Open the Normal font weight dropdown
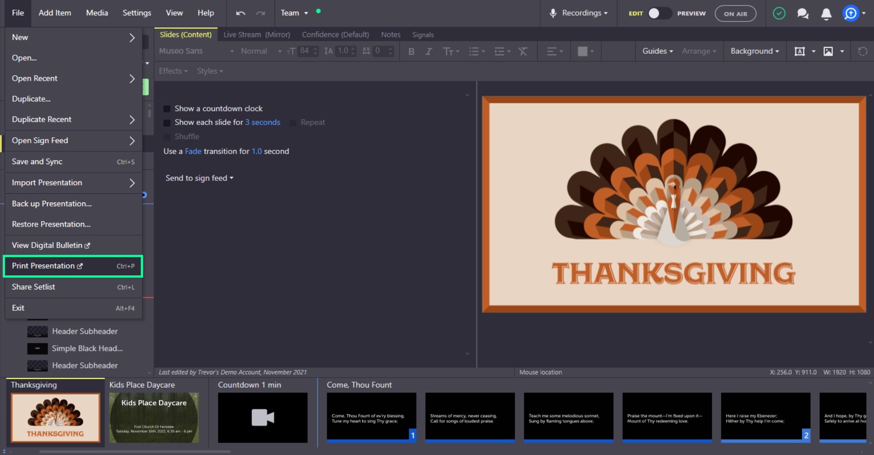The width and height of the screenshot is (874, 455). tap(261, 51)
